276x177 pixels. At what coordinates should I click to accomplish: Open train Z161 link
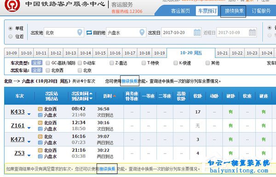tap(17, 126)
